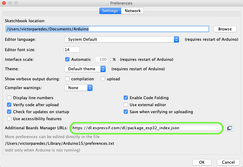Toggle Check for updates on startup
The image size is (243, 167).
tap(9, 112)
